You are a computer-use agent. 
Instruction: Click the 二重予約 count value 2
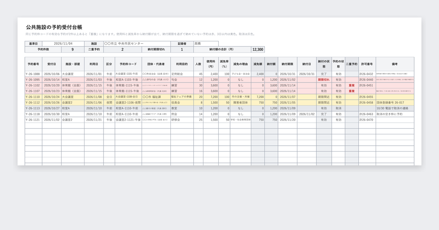pos(122,50)
